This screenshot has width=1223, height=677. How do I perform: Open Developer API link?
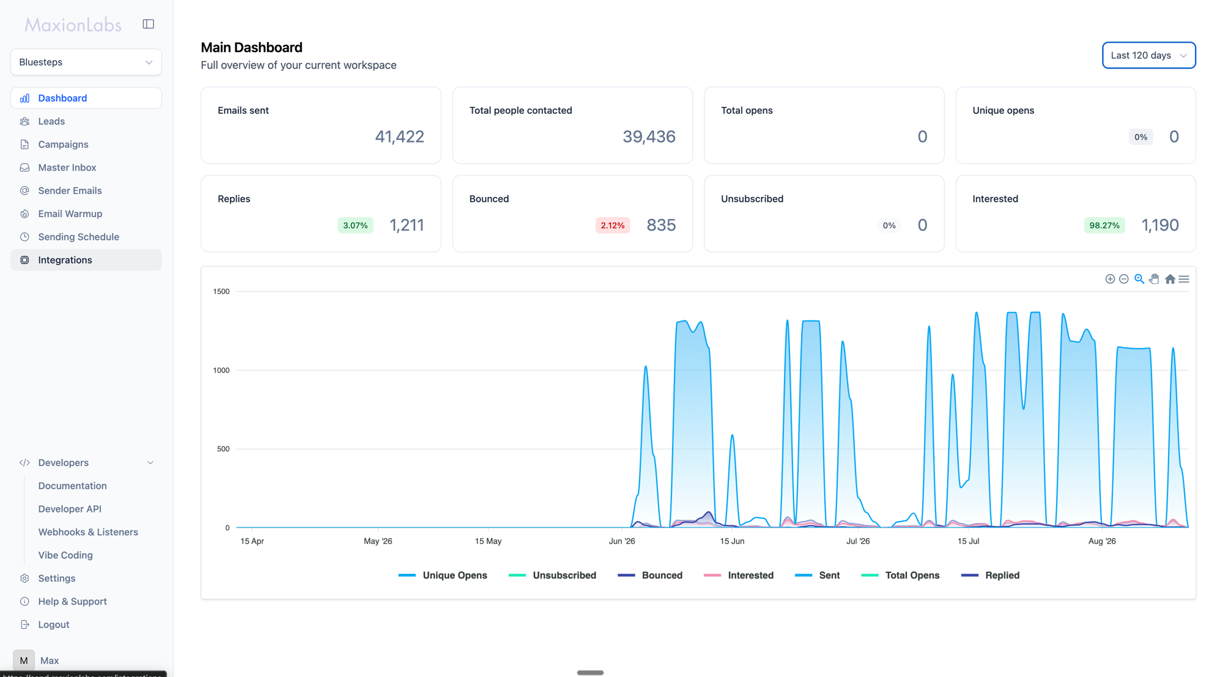[x=70, y=509]
